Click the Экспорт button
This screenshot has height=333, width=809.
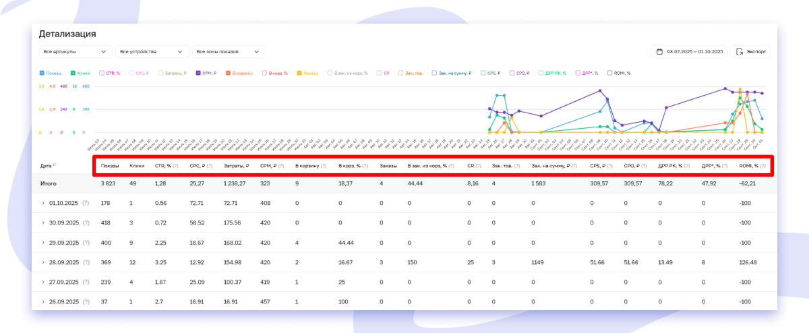tap(750, 52)
